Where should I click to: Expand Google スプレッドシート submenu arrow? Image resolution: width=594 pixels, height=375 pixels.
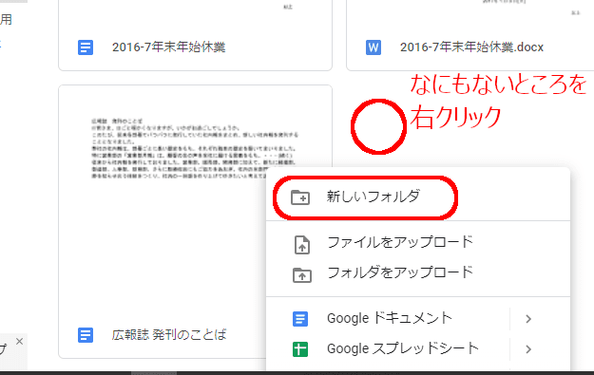coord(528,349)
